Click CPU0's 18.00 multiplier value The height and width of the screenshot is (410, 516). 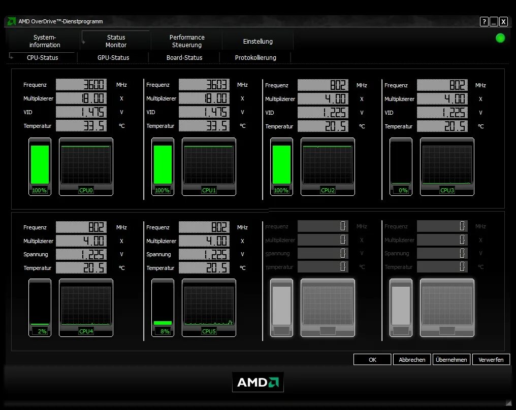point(81,98)
